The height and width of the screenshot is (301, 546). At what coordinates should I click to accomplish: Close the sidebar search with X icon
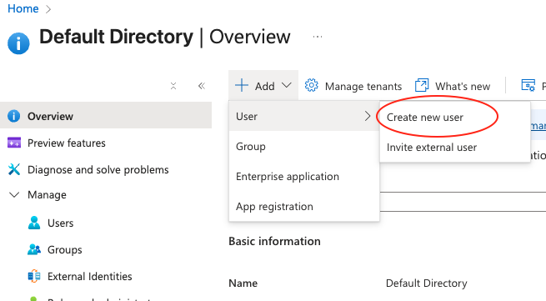[173, 86]
